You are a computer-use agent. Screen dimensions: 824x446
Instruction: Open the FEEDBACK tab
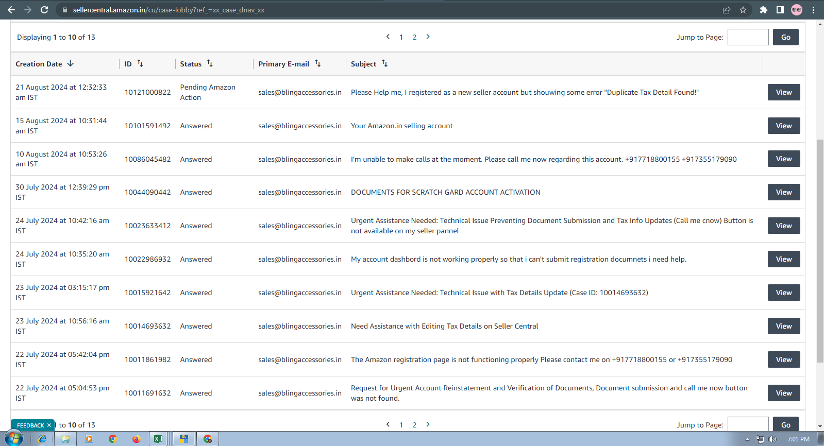[x=30, y=425]
